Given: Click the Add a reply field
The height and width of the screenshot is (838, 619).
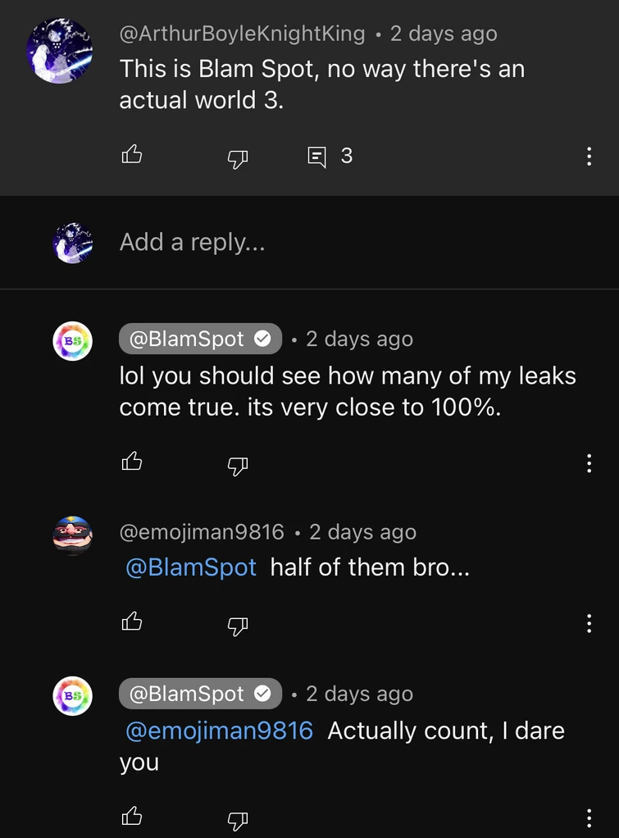Looking at the screenshot, I should pyautogui.click(x=193, y=242).
